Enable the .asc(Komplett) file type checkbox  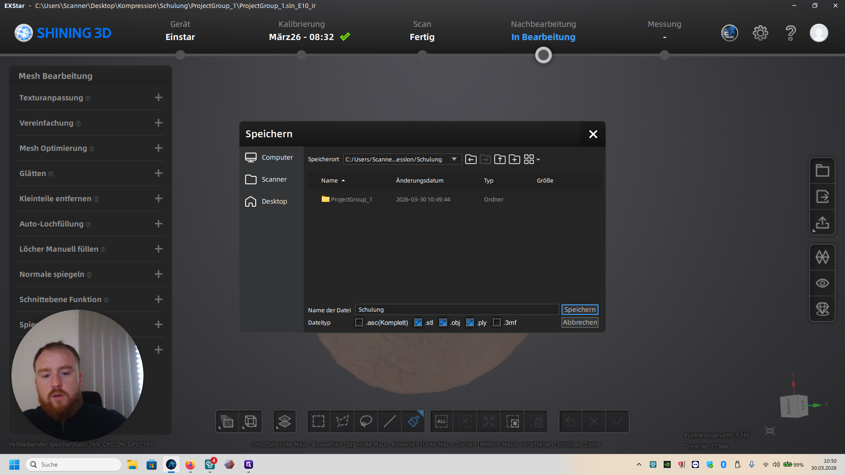click(x=359, y=322)
